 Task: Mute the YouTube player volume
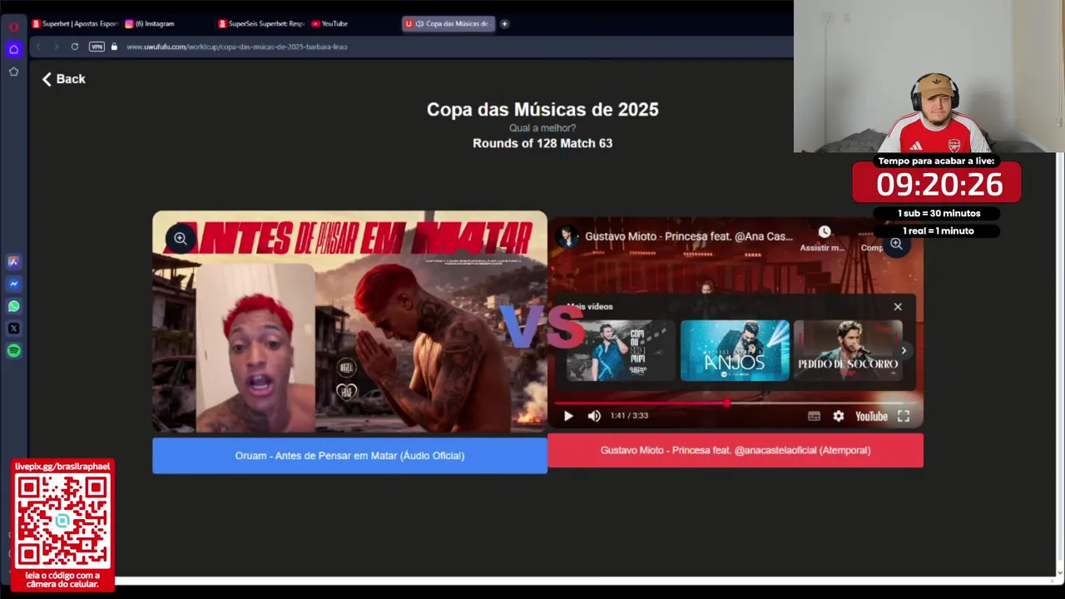click(x=594, y=416)
